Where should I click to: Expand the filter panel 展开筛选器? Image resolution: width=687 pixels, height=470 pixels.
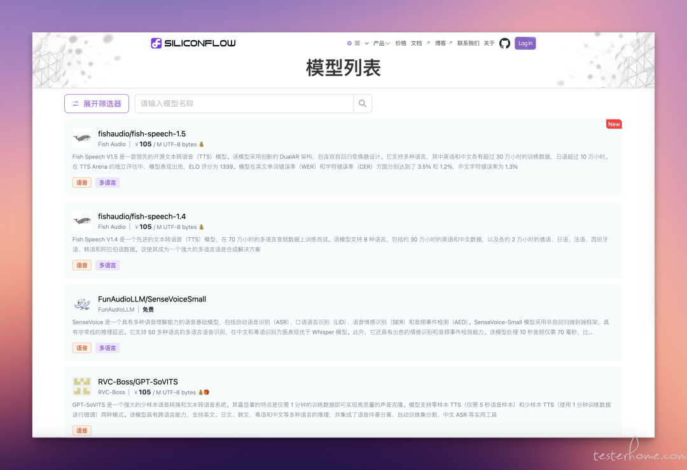(97, 104)
